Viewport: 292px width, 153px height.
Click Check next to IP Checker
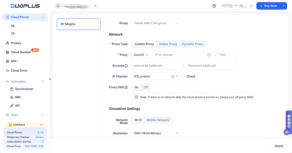click(x=191, y=76)
